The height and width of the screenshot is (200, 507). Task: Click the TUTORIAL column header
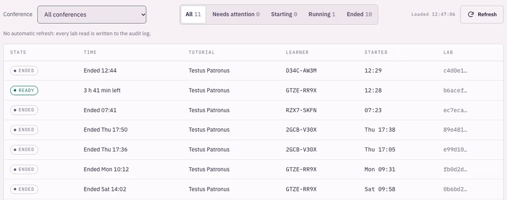[x=201, y=52]
